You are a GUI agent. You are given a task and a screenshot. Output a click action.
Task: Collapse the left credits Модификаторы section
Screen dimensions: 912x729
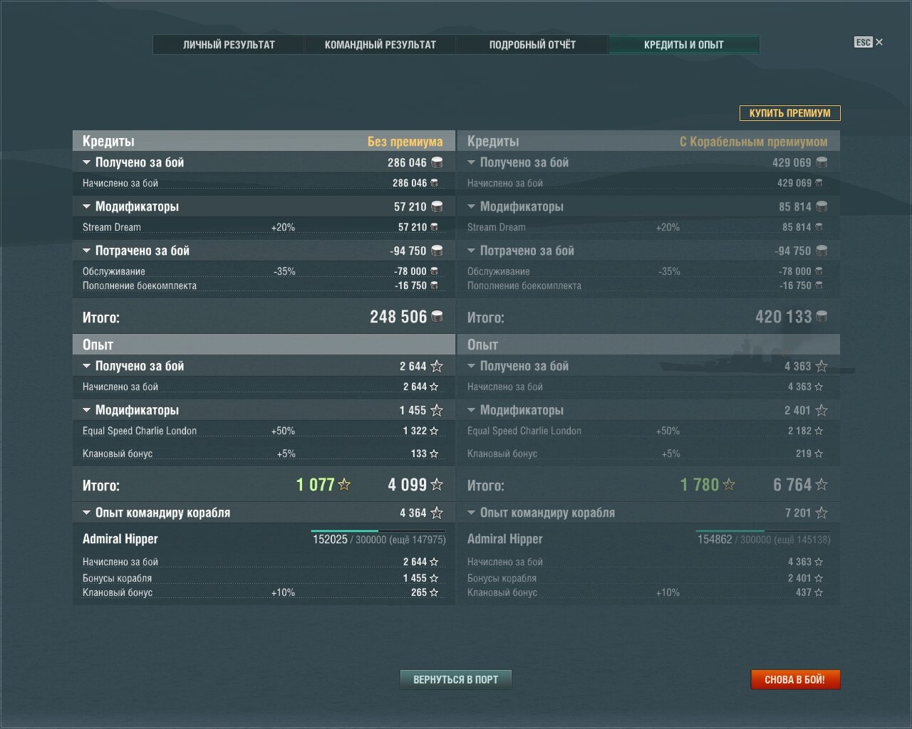(x=87, y=206)
